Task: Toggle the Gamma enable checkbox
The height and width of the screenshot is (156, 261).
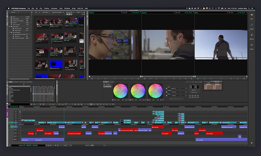Action: pos(167,92)
